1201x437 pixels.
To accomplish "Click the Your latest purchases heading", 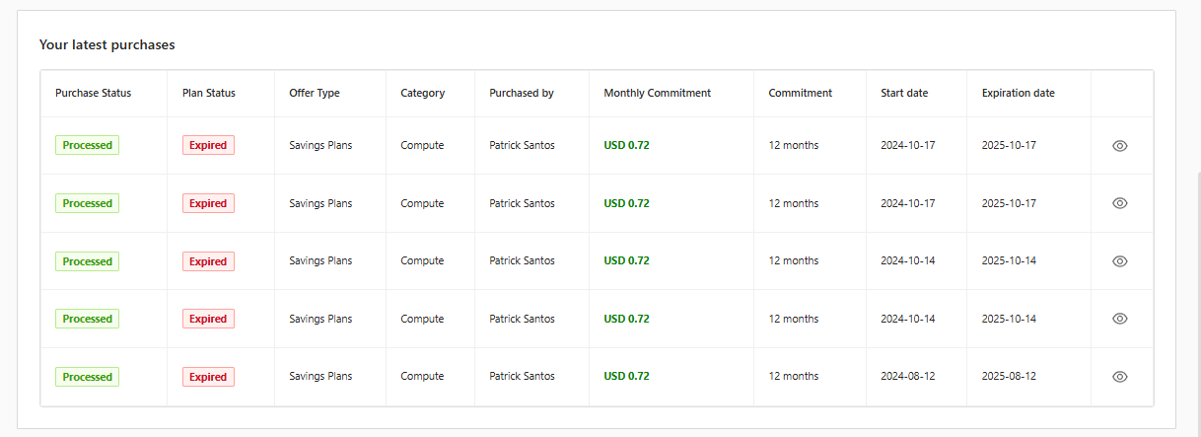I will tap(106, 44).
